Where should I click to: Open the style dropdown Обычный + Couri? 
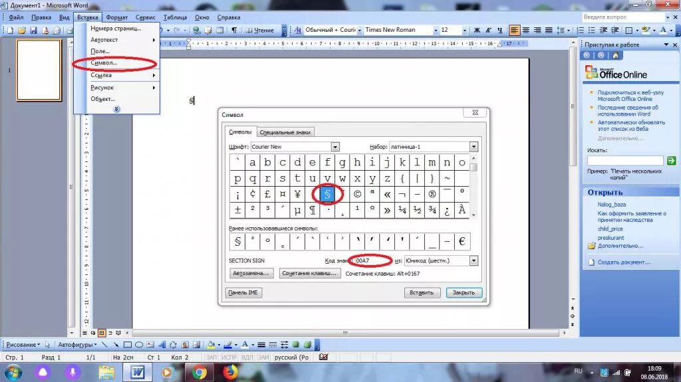pyautogui.click(x=360, y=30)
